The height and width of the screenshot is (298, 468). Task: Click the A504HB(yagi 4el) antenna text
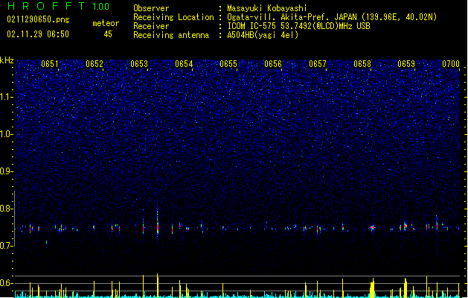click(263, 35)
